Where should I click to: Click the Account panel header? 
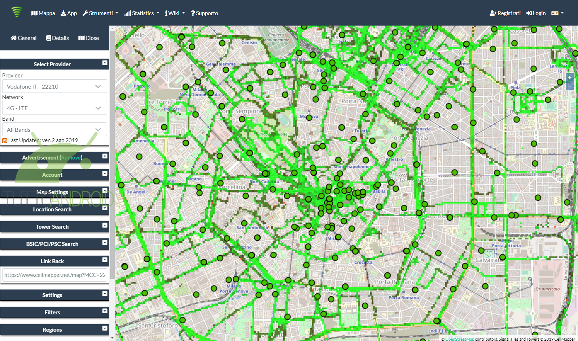54,175
